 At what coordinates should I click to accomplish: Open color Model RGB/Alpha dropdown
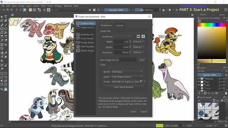click(127, 72)
